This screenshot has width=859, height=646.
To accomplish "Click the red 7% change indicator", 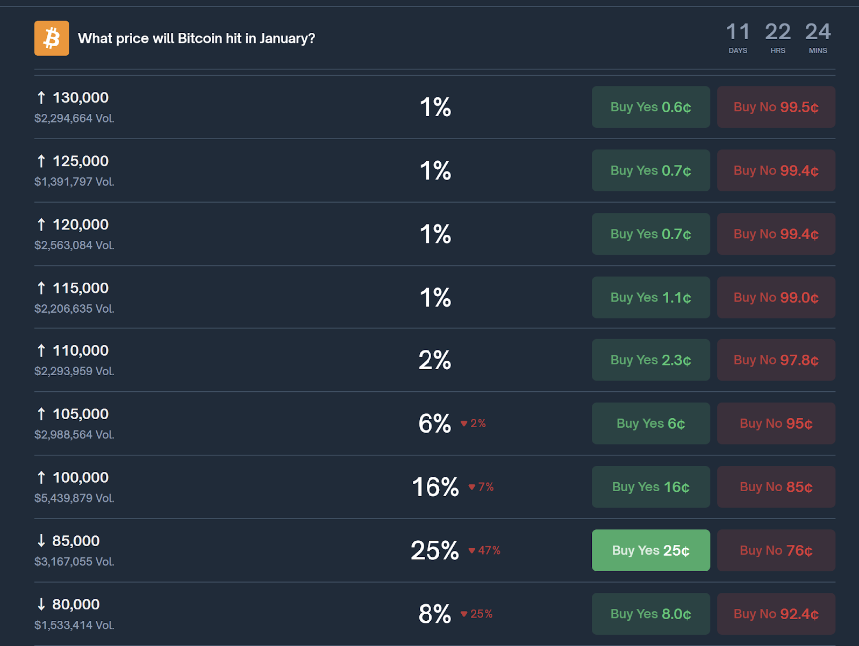I will [x=481, y=487].
